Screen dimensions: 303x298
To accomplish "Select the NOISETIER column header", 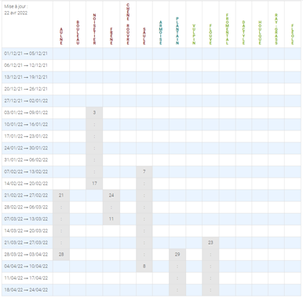I will pos(94,29).
